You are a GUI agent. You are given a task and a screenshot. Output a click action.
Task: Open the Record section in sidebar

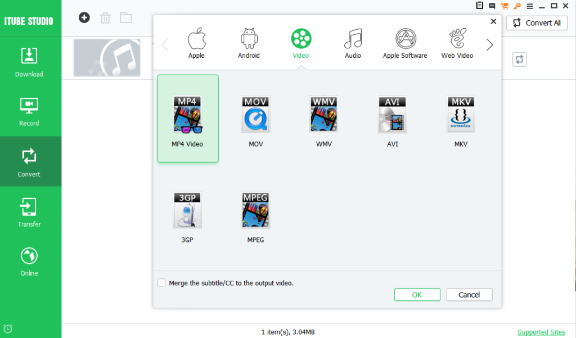click(x=29, y=112)
